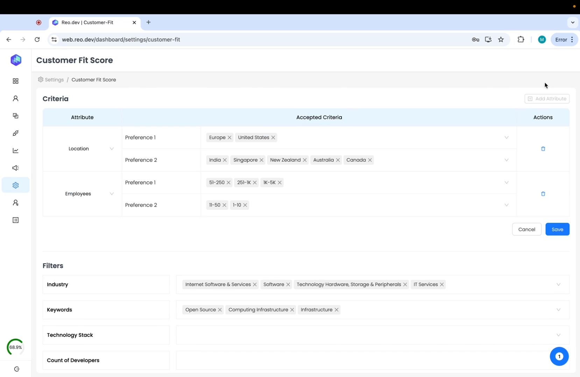Remove the Open Source keyword tag

(220, 310)
